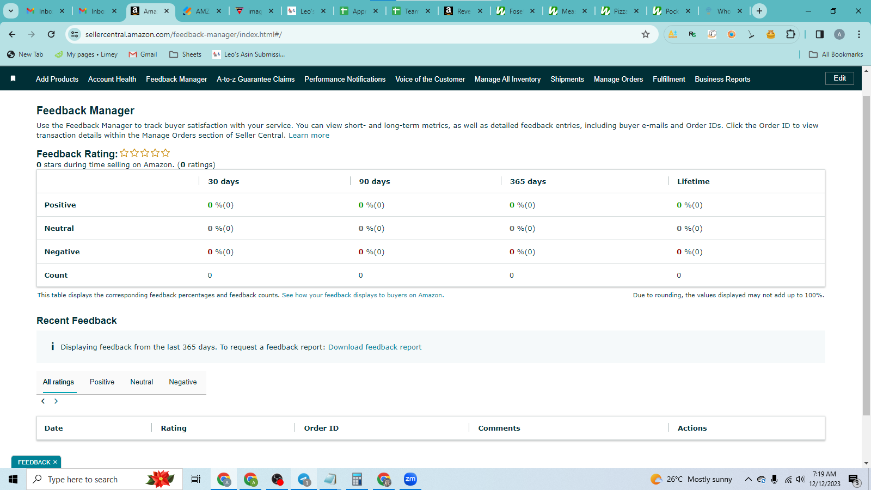Open Business Reports

pyautogui.click(x=722, y=79)
